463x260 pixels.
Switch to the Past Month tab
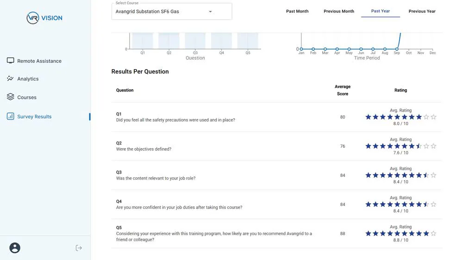pyautogui.click(x=297, y=11)
